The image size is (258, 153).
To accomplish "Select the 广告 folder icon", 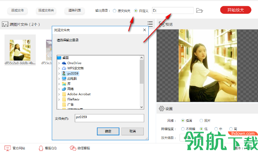I will [x=64, y=105].
